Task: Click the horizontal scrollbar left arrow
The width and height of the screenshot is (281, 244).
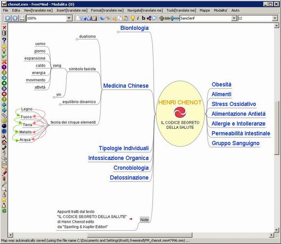Action: pyautogui.click(x=11, y=235)
